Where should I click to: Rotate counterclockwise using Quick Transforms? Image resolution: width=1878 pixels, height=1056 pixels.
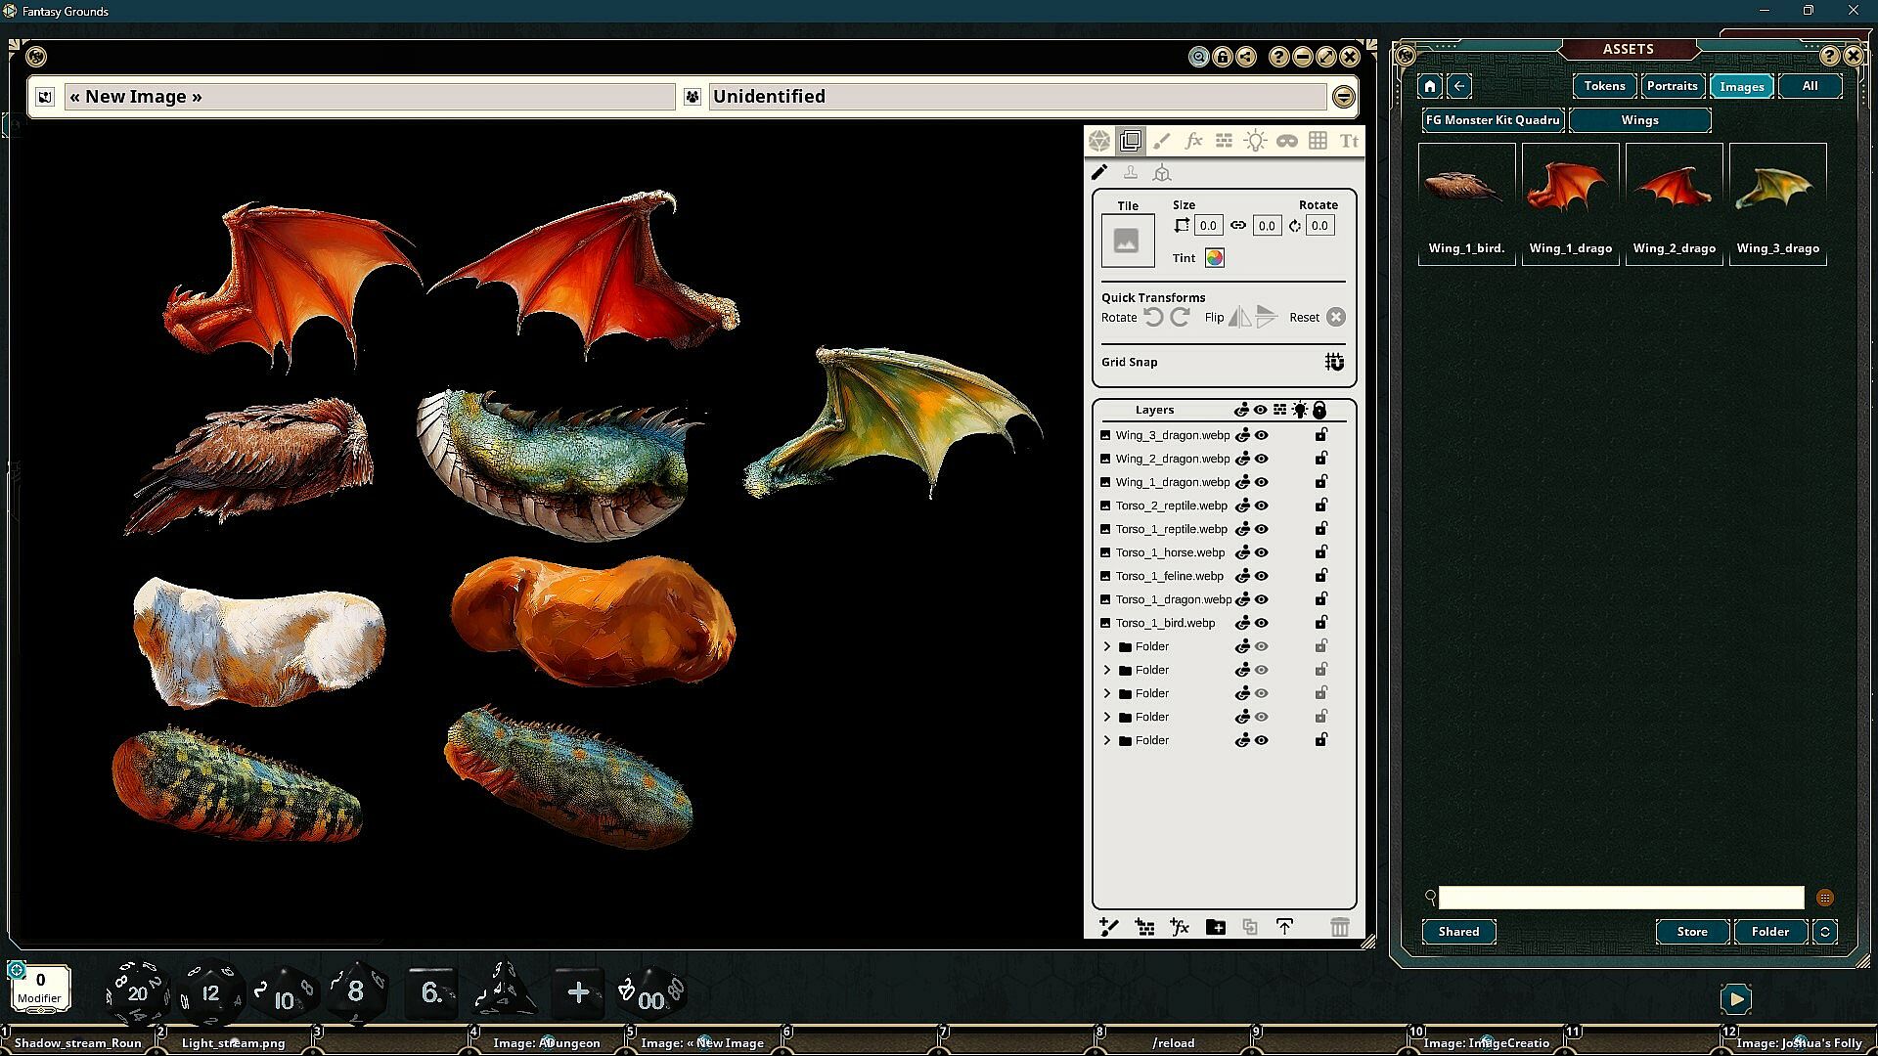point(1154,317)
